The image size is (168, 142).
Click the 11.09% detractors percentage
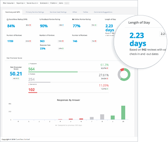coord(104,85)
